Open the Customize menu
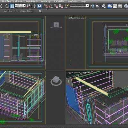Image resolution: width=128 pixels, height=128 pixels. point(59,1)
